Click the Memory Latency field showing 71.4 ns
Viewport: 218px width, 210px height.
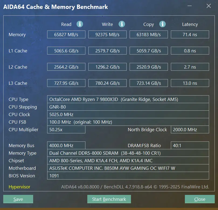(190, 34)
